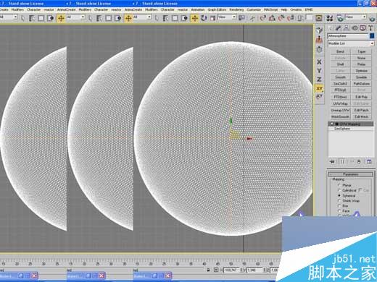
Task: Open the Motion command panel tab
Action: click(x=355, y=28)
